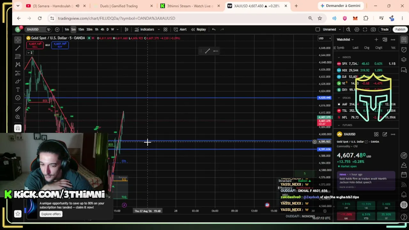Switch to 15m timeframe
The height and width of the screenshot is (230, 409).
(x=81, y=29)
